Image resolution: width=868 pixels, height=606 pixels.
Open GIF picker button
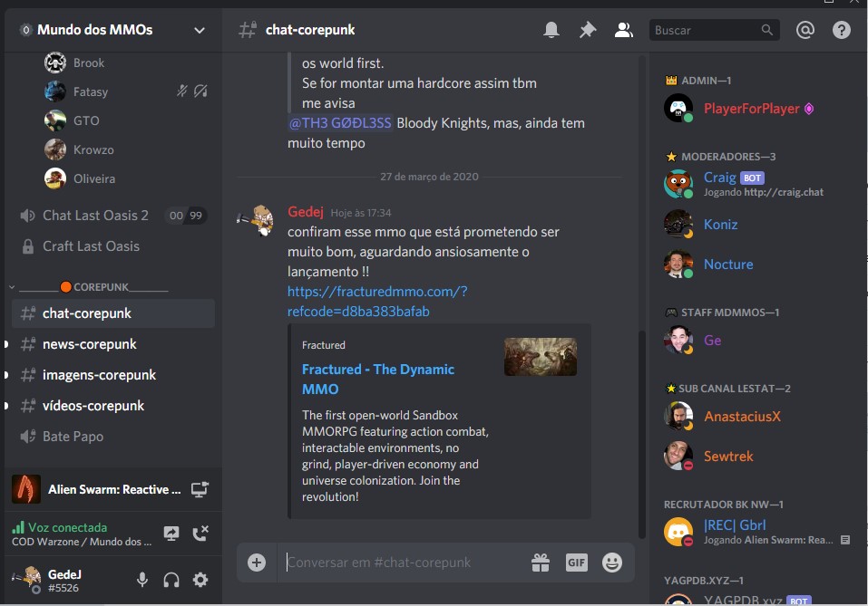tap(576, 563)
